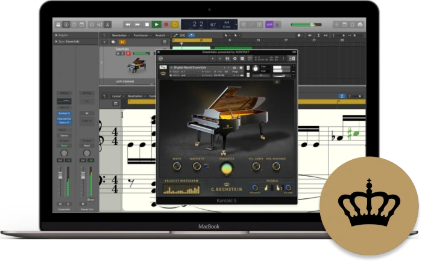Viewport: 422px width, 262px height.
Task: Click the Read automation button on Essentials strip
Action: pos(64,145)
